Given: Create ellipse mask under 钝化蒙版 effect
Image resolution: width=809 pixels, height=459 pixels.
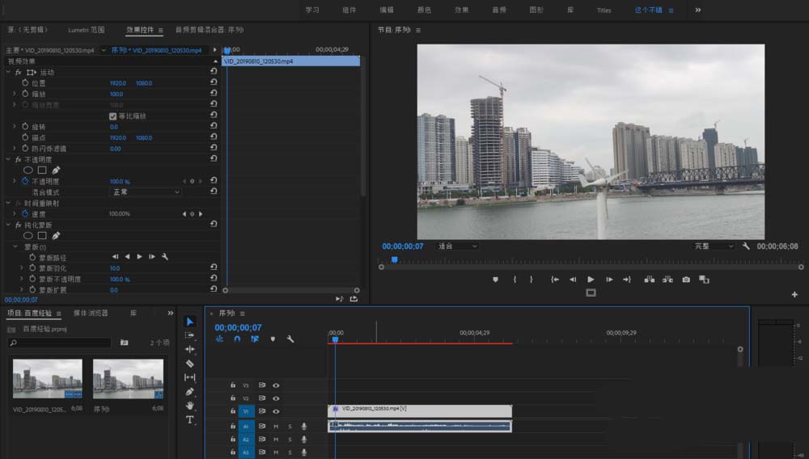Looking at the screenshot, I should click(x=28, y=236).
